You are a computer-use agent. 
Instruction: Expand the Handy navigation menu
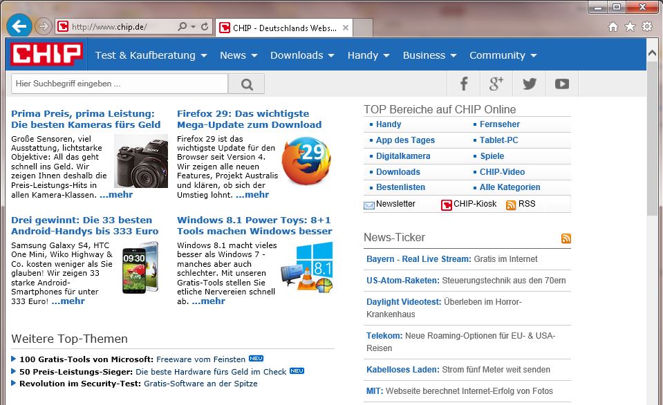tap(368, 55)
